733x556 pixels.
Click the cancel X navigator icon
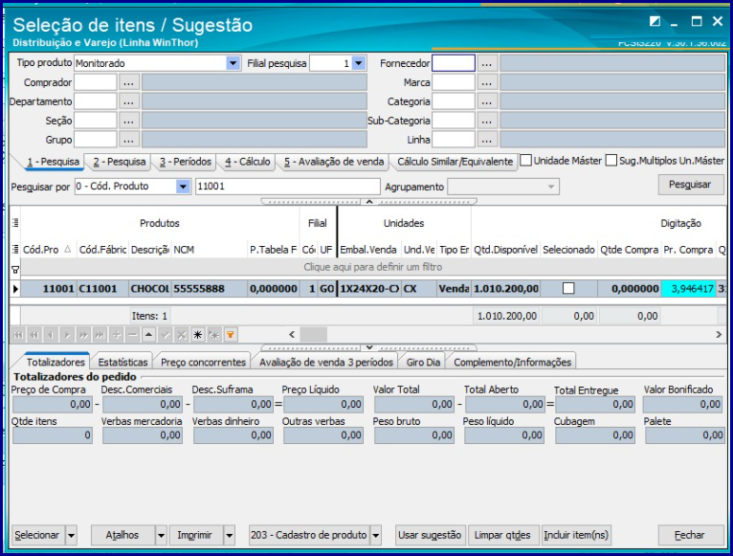(x=182, y=335)
